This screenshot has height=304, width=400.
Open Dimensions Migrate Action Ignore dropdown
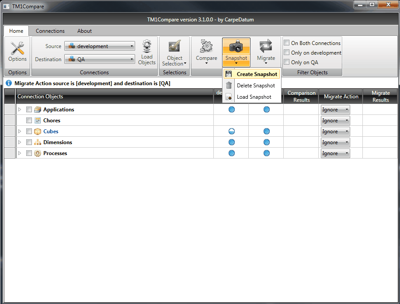[335, 142]
